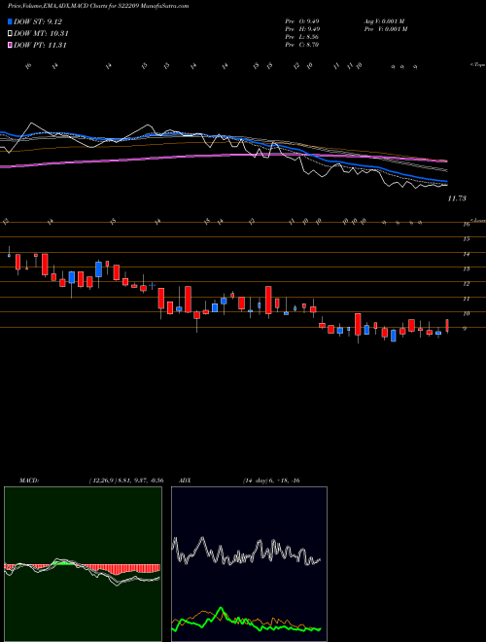Click the price axis label 12
486x642 pixels.
[x=466, y=284]
